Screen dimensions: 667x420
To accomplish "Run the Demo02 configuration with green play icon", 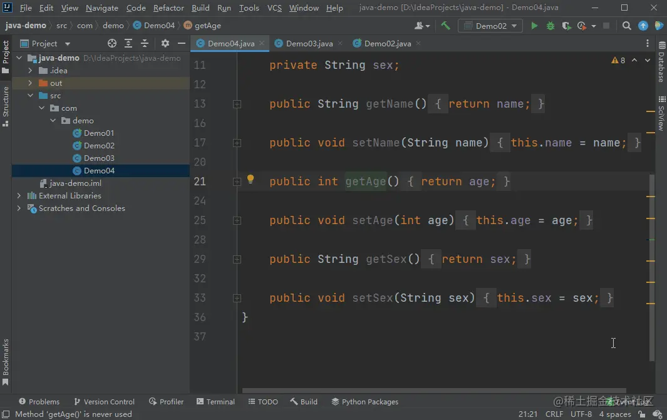I will pos(534,26).
